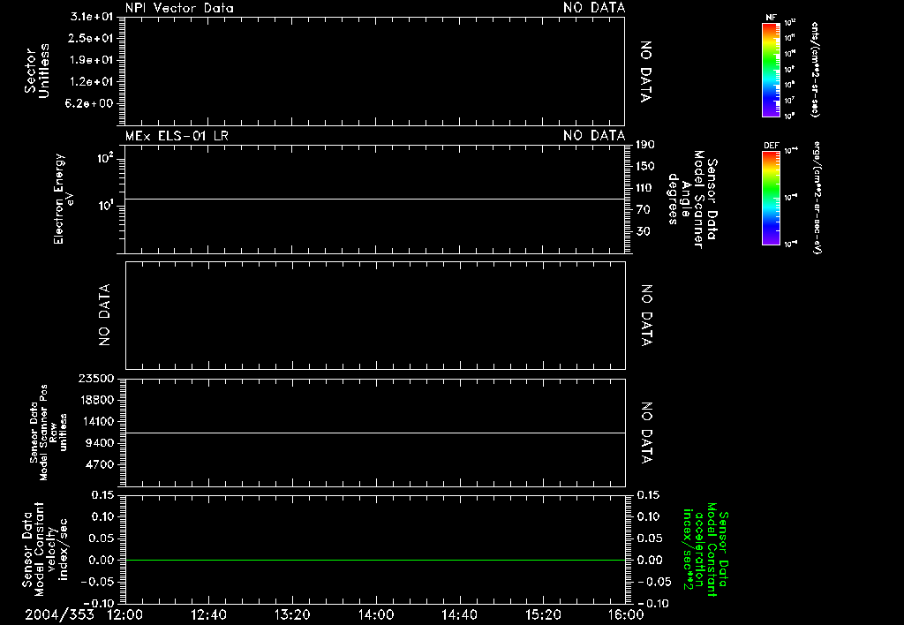This screenshot has width=904, height=625.
Task: Click the '15:20' time axis label
Action: pyautogui.click(x=543, y=614)
